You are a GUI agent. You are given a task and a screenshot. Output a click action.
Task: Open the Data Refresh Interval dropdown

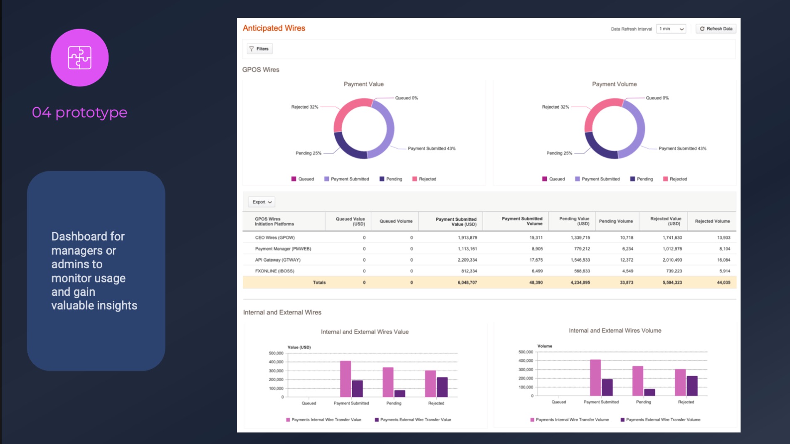point(671,29)
